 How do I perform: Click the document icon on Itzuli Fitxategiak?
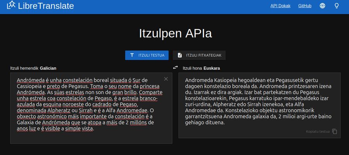[x=180, y=55]
